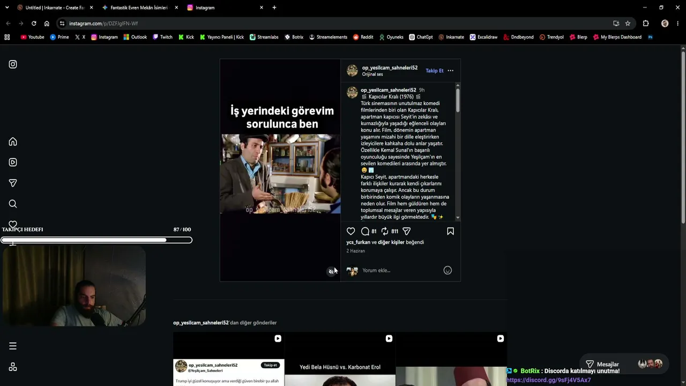Image resolution: width=686 pixels, height=386 pixels.
Task: Click the Yorum ekle comment field
Action: coord(400,270)
